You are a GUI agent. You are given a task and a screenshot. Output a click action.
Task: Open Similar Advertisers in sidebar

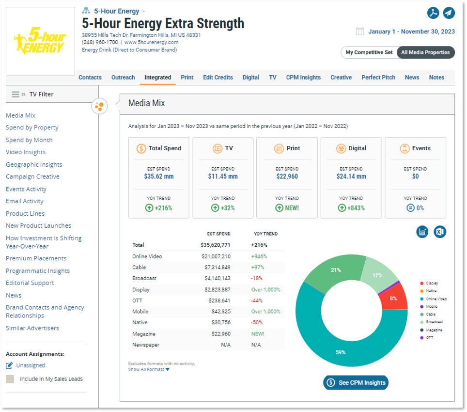click(32, 328)
